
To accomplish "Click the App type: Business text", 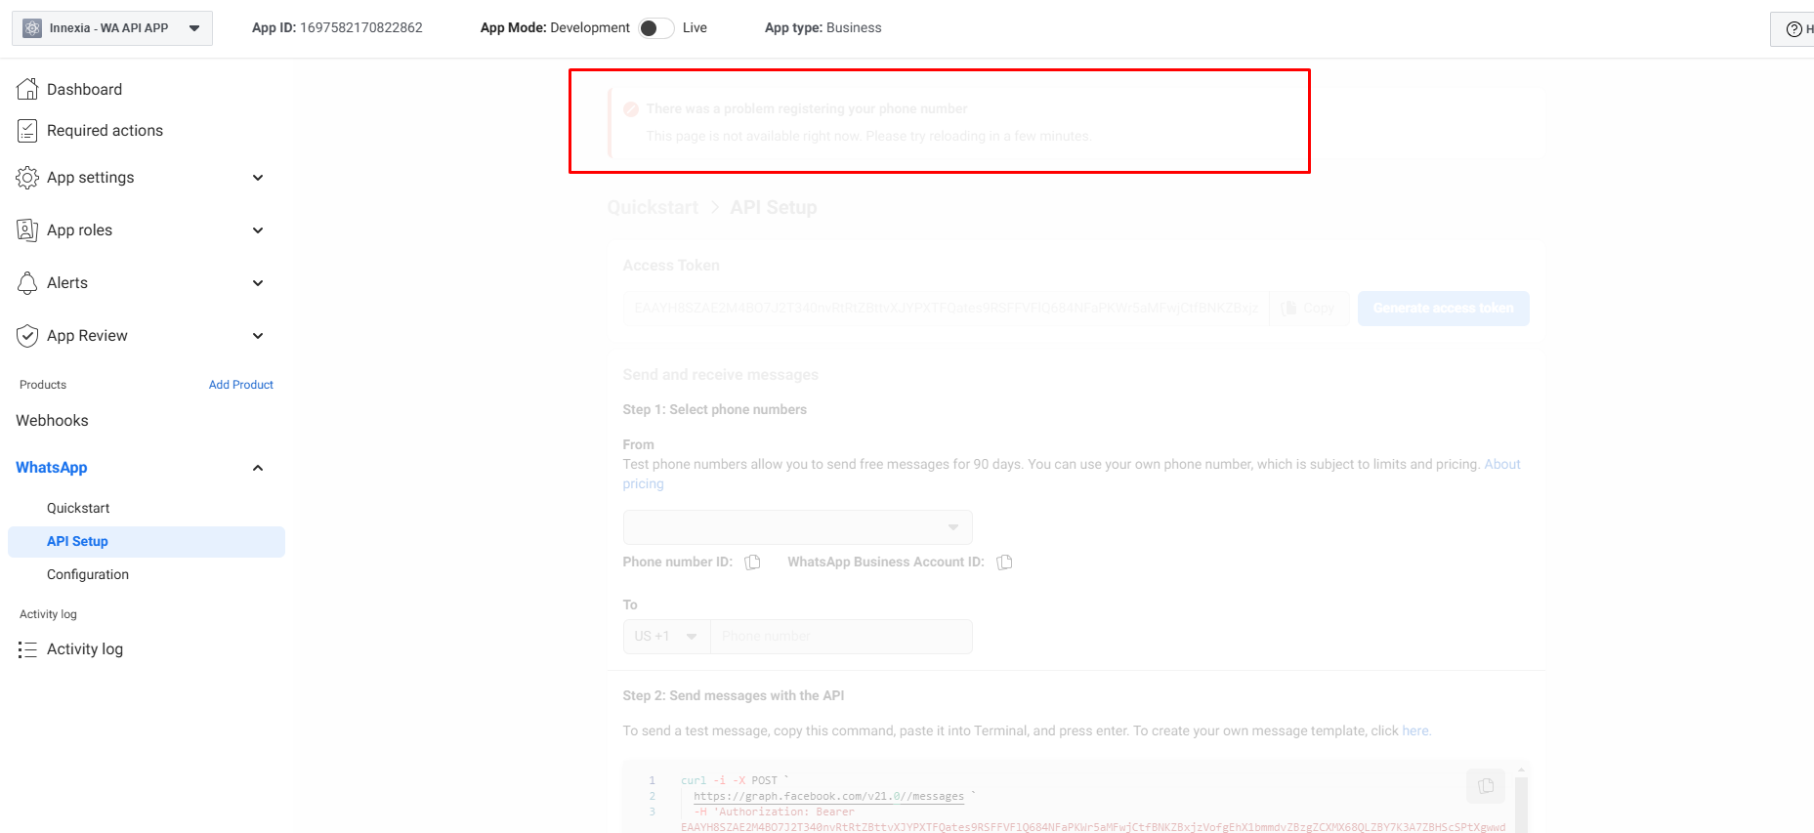I will point(823,28).
